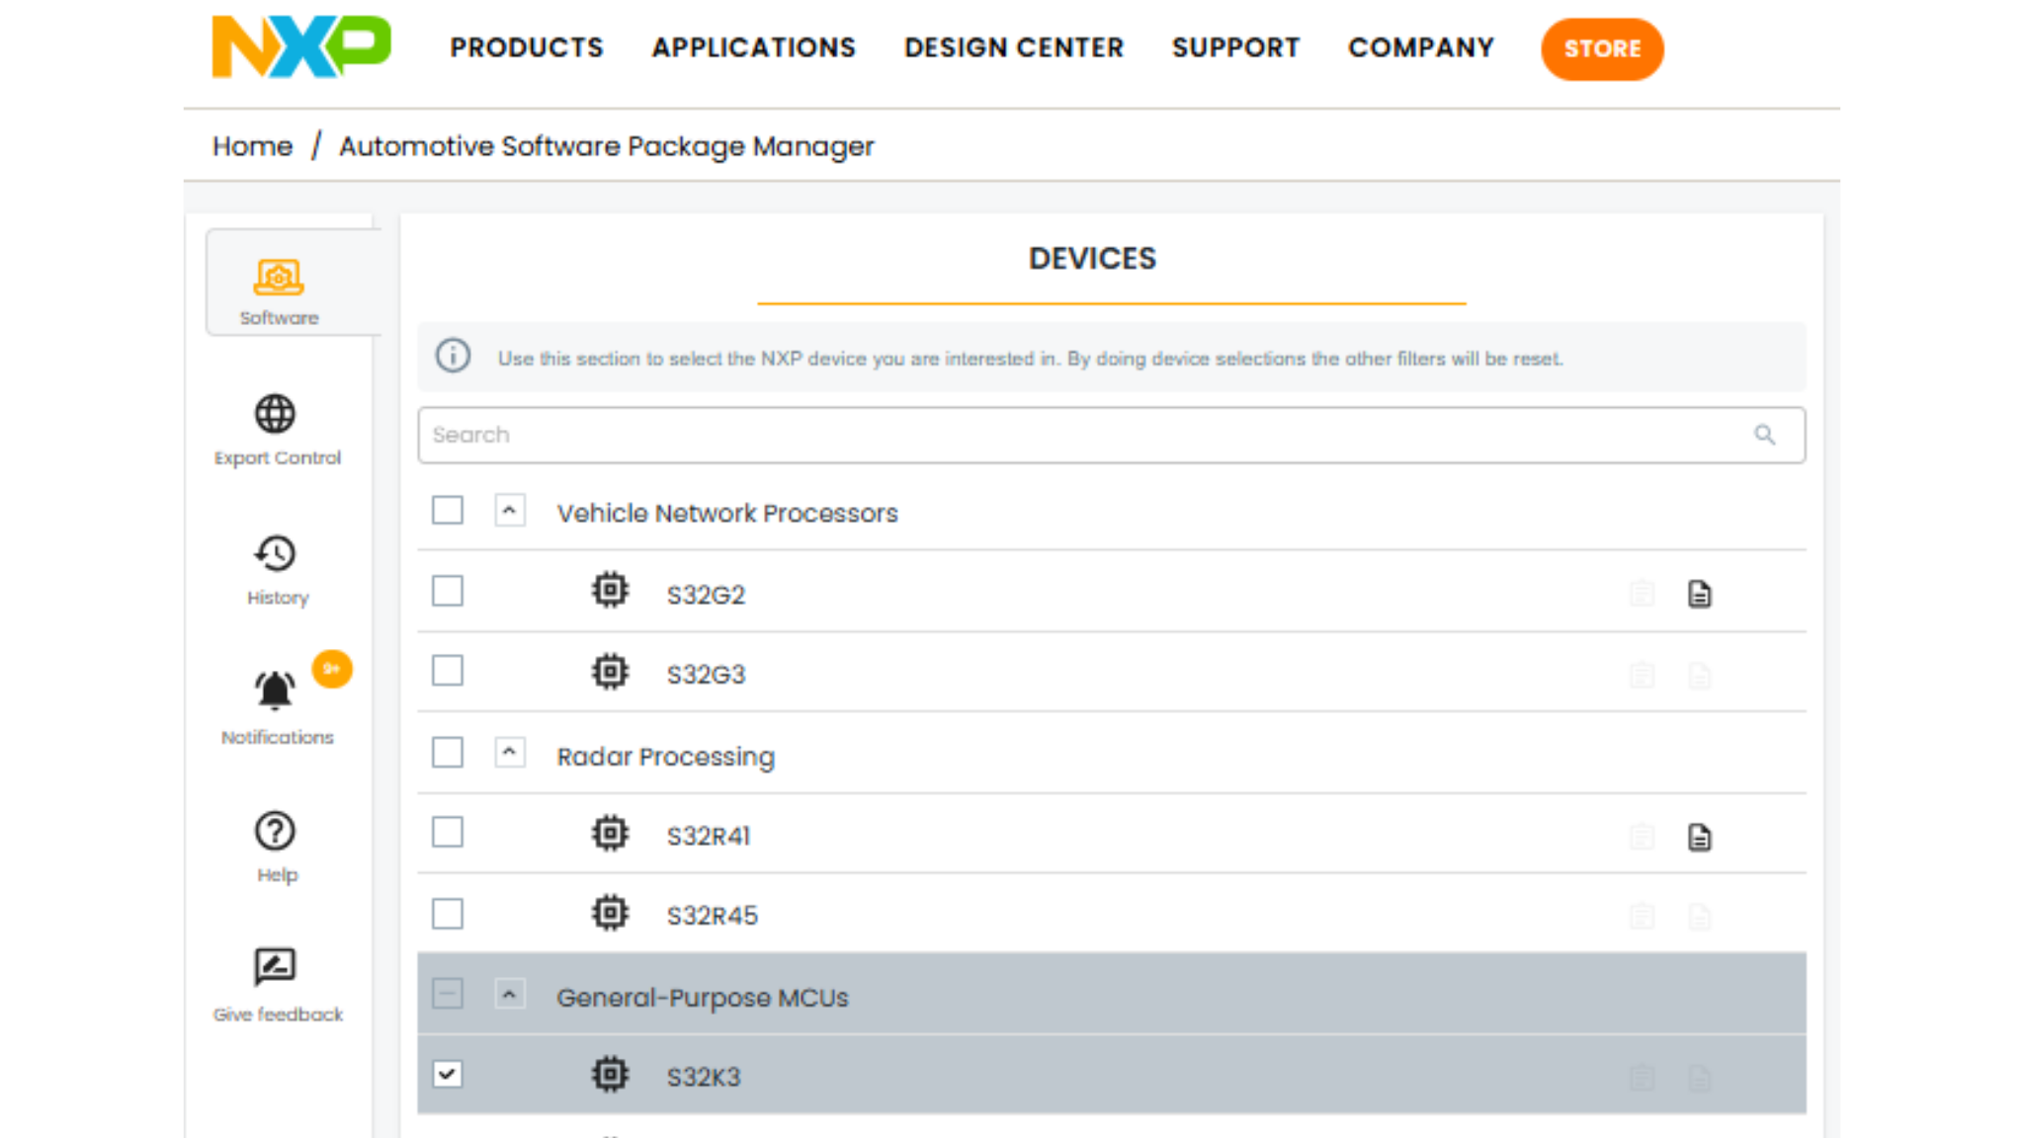2024x1138 pixels.
Task: Check the S32R45 device checkbox
Action: pyautogui.click(x=448, y=914)
